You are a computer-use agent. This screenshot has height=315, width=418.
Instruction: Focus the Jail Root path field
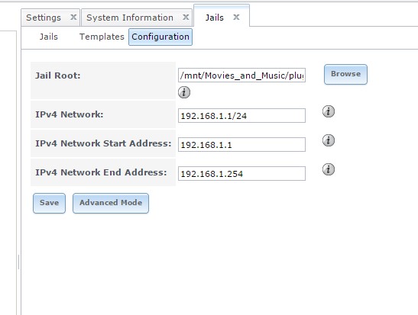241,76
